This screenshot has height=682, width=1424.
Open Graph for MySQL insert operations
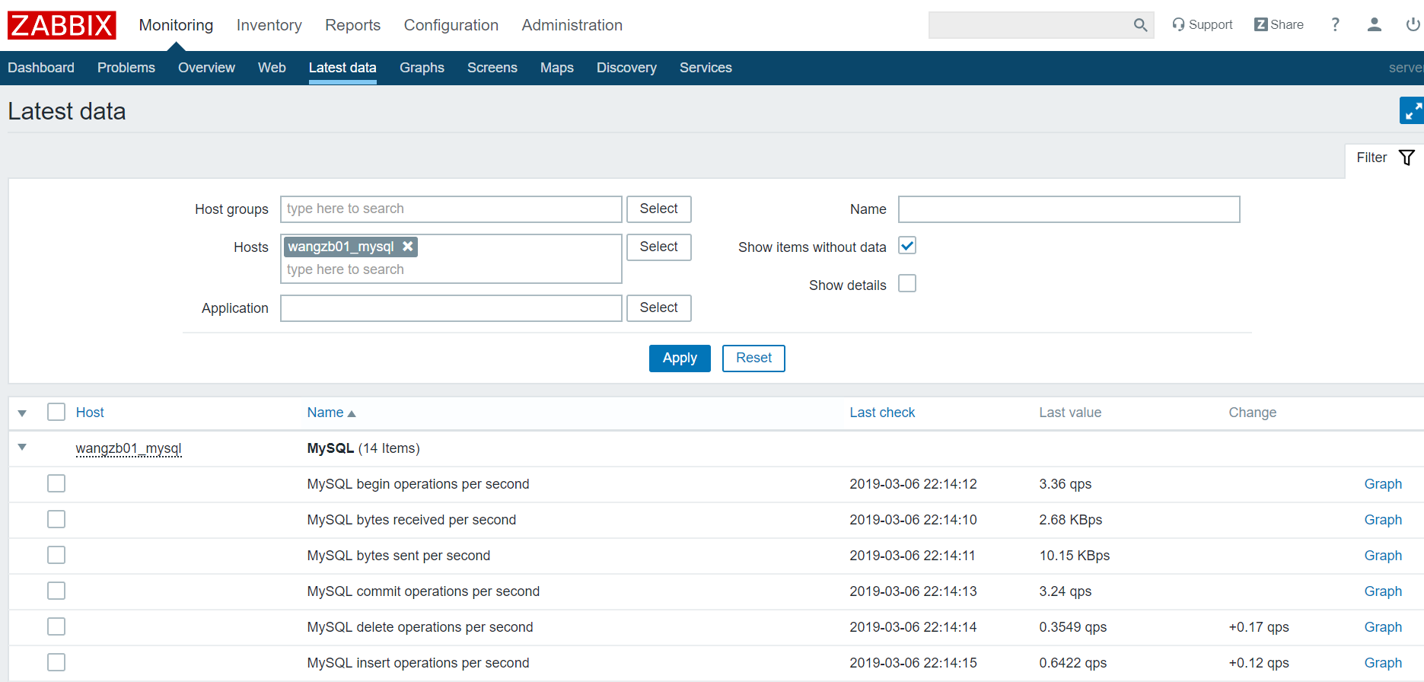pos(1383,663)
